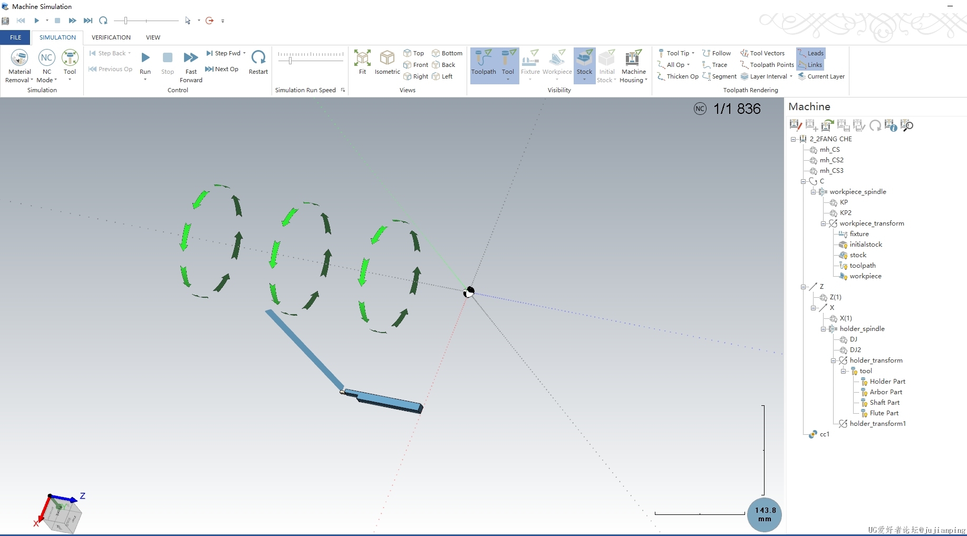The image size is (967, 536).
Task: Switch to Isometric view
Action: pyautogui.click(x=387, y=62)
